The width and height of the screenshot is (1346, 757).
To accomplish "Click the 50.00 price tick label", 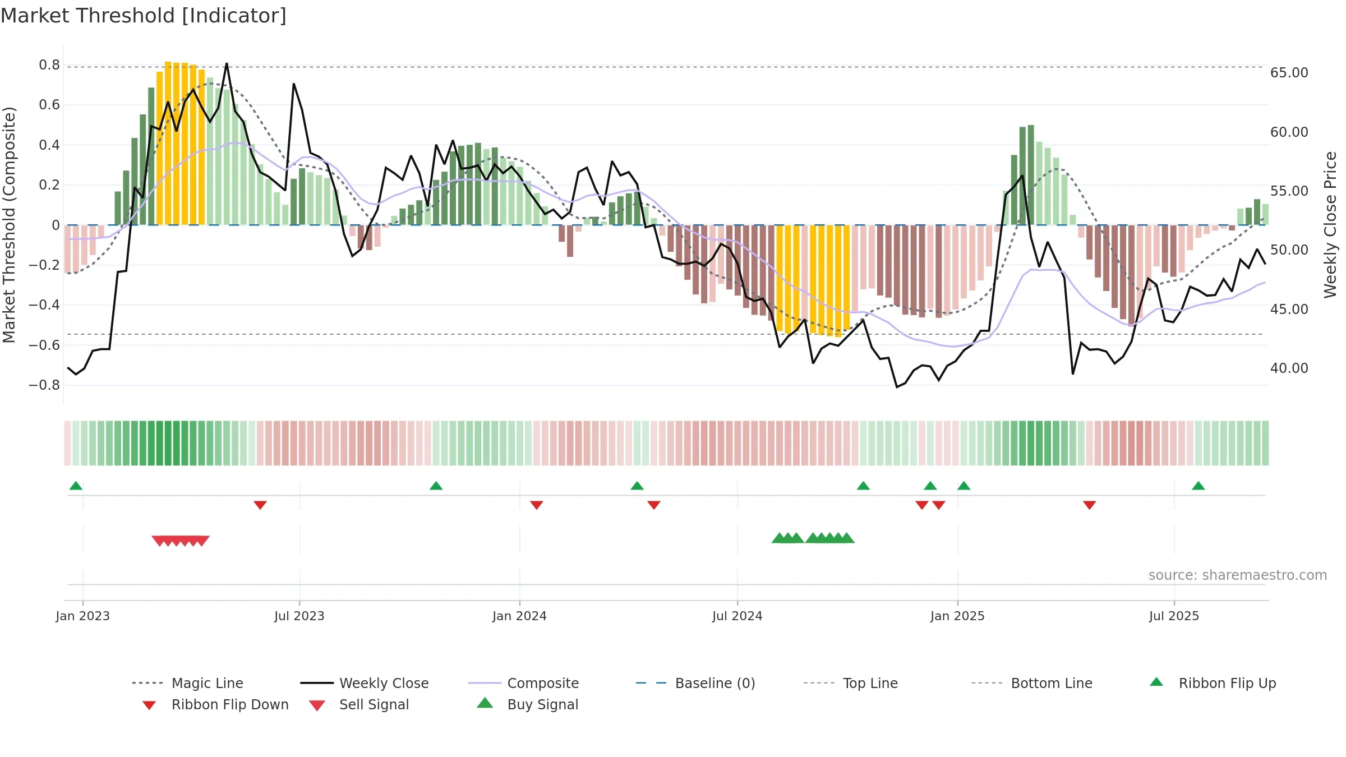I will (x=1289, y=250).
